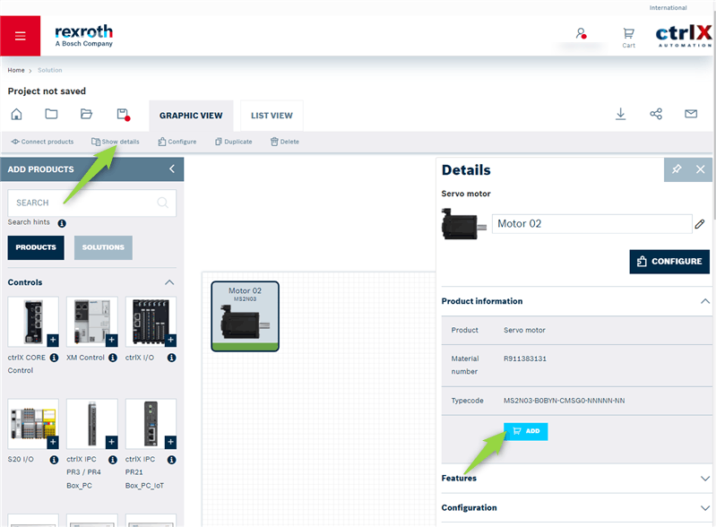The image size is (716, 527).
Task: Select the Products button
Action: 36,247
